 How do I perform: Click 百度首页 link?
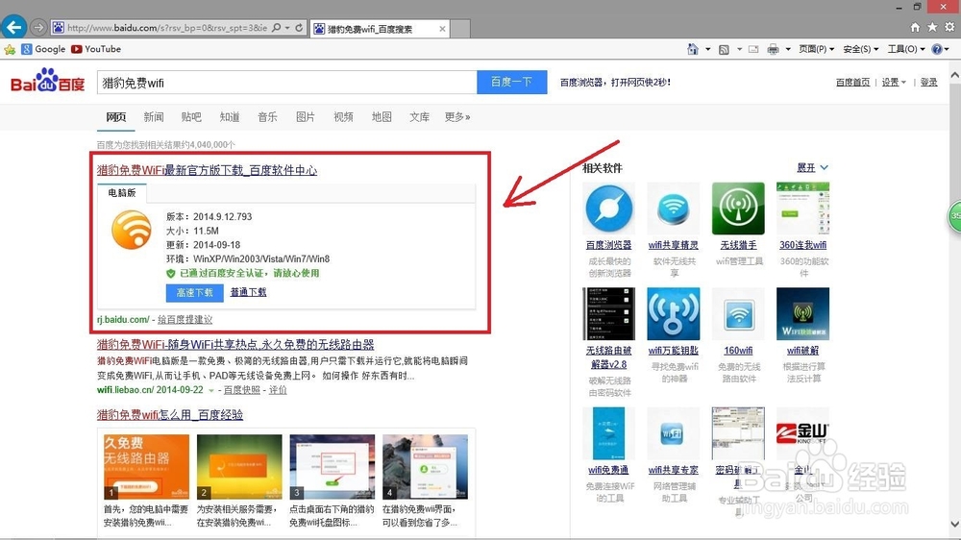[852, 82]
